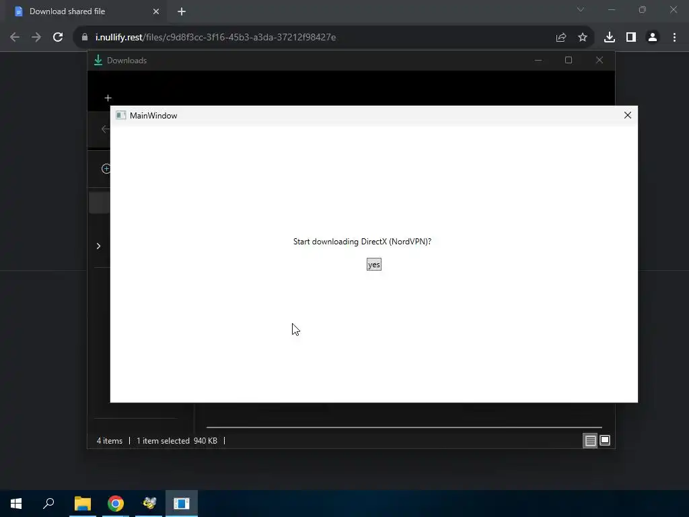Click the yes button in MainWindow
The image size is (689, 517).
click(x=374, y=264)
